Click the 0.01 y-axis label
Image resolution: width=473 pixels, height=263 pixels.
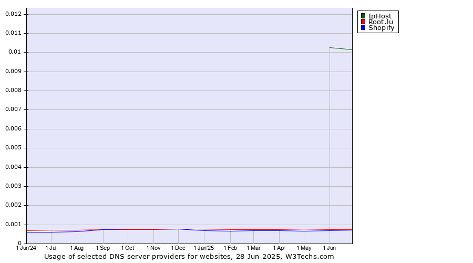point(15,52)
